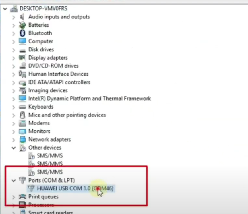Select the Human Interface Devices label
The image size is (248, 214).
coord(58,74)
